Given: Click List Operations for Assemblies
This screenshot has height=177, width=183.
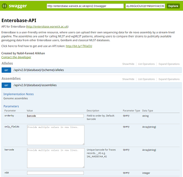Looking at the screenshot, I should coord(146,79).
